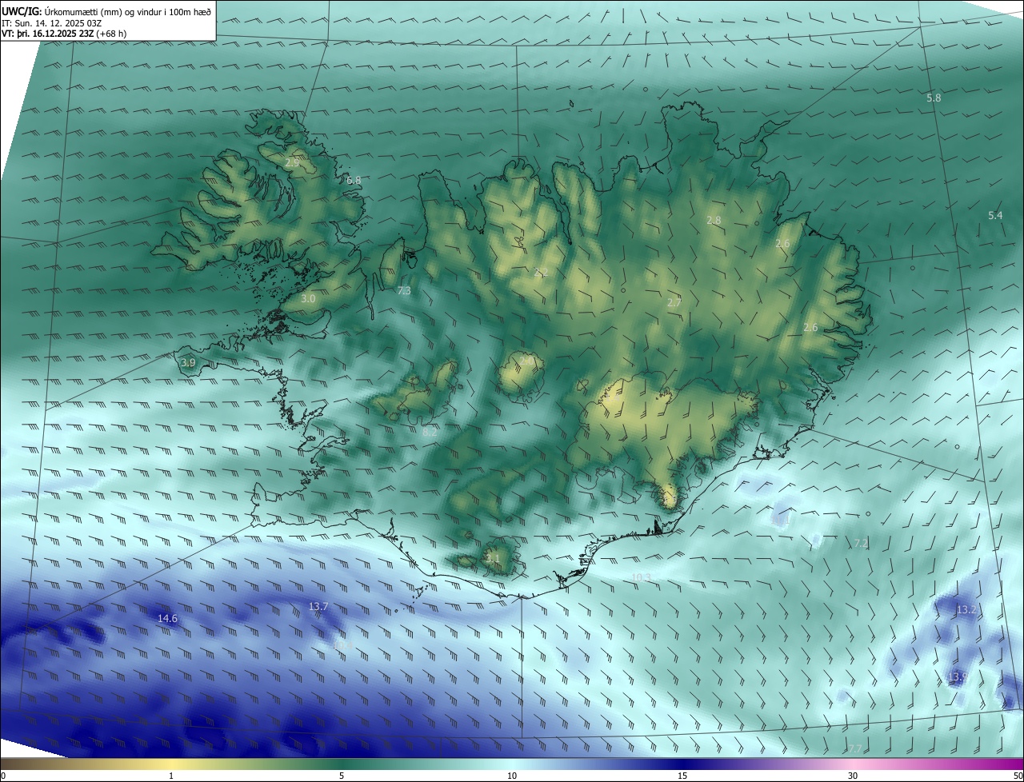Image resolution: width=1024 pixels, height=782 pixels.
Task: Click the 3.1 precipitation value label
Action: tap(493, 558)
